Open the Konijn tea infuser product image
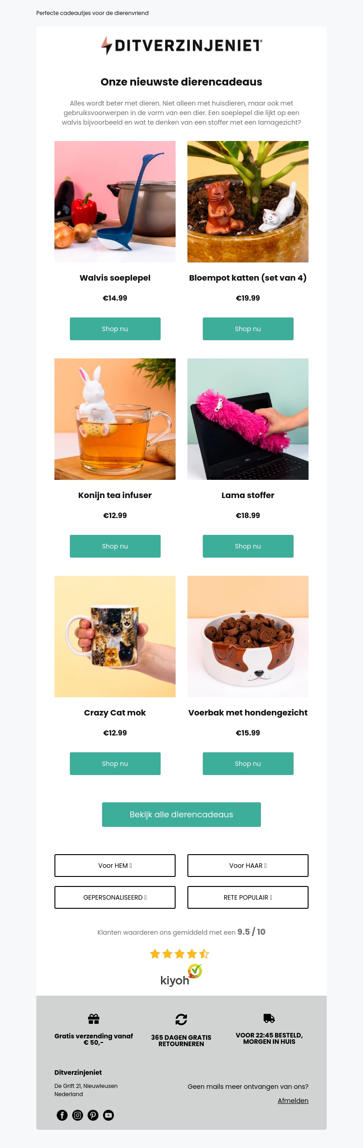 click(115, 419)
